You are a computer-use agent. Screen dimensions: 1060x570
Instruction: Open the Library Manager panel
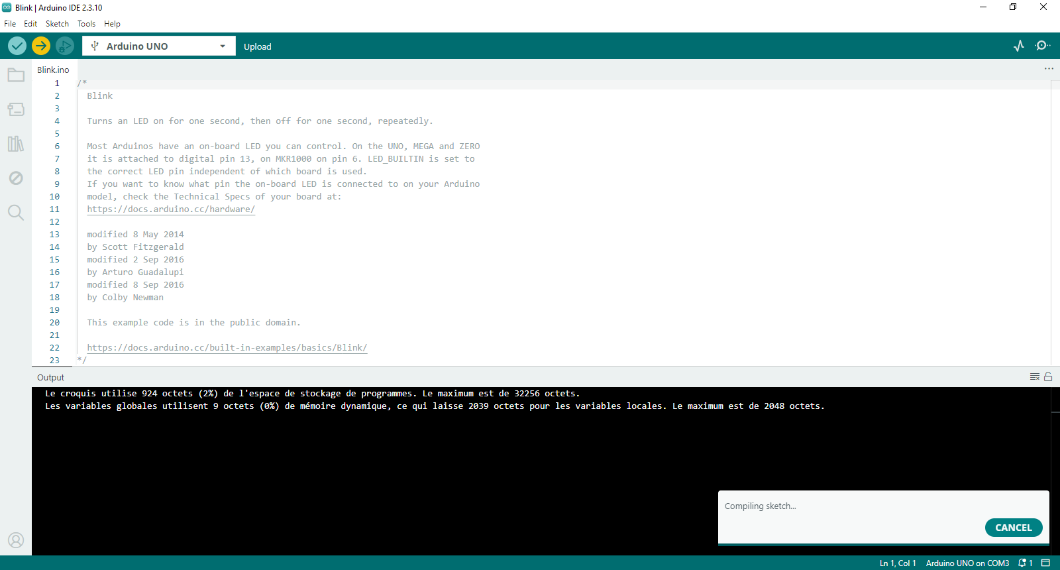tap(16, 144)
